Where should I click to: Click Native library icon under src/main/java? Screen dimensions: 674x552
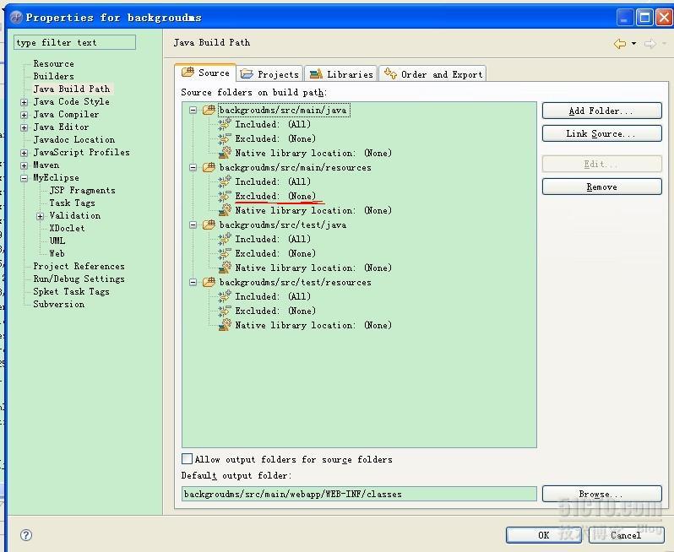tap(225, 153)
